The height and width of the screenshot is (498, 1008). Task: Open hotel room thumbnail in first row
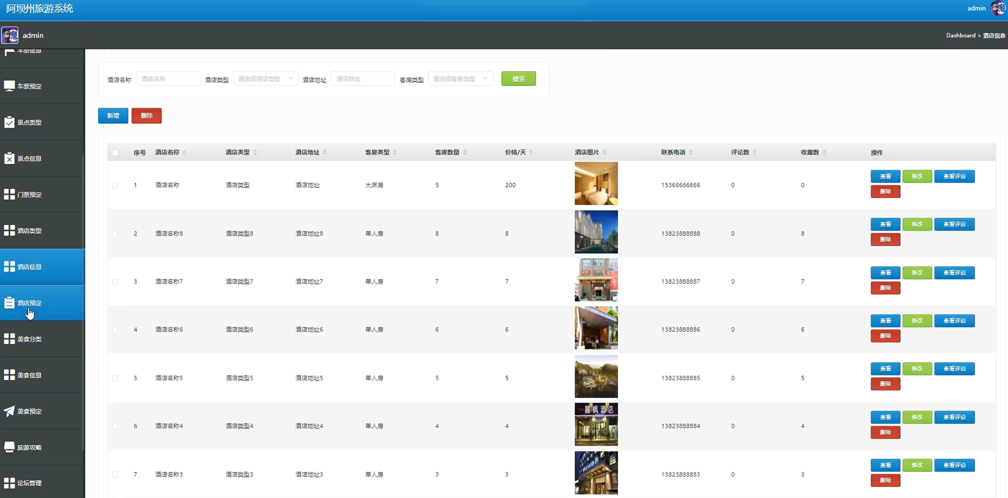[x=596, y=184]
